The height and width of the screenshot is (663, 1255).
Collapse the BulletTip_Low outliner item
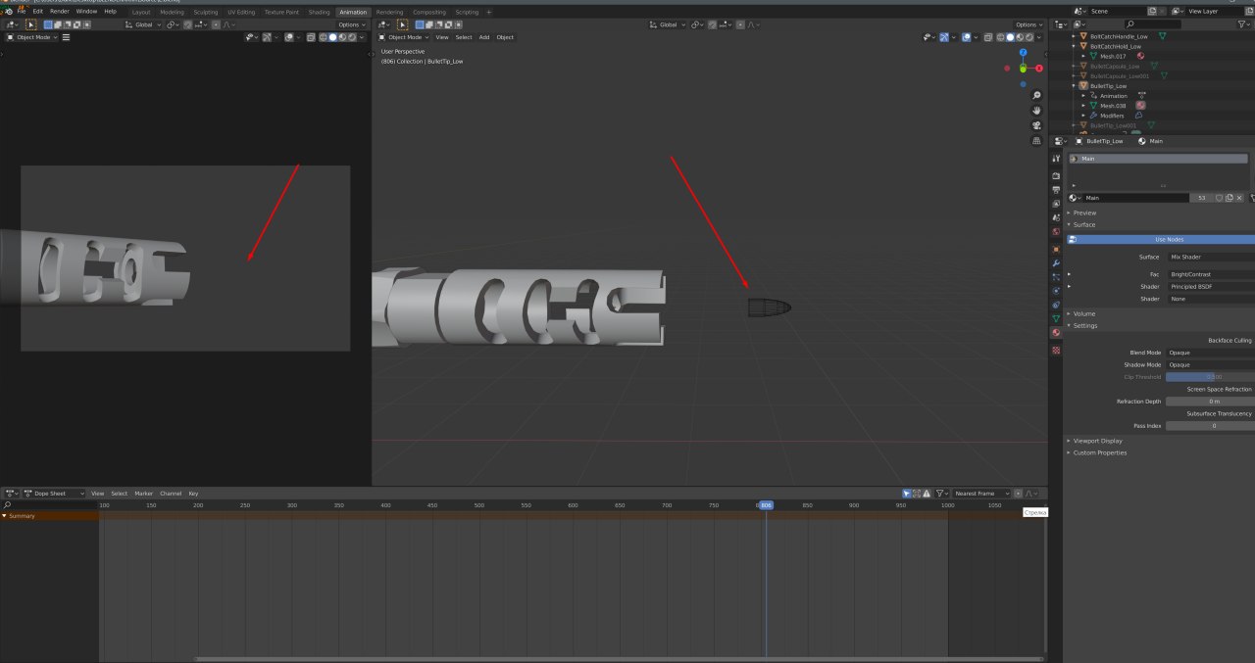coord(1075,86)
